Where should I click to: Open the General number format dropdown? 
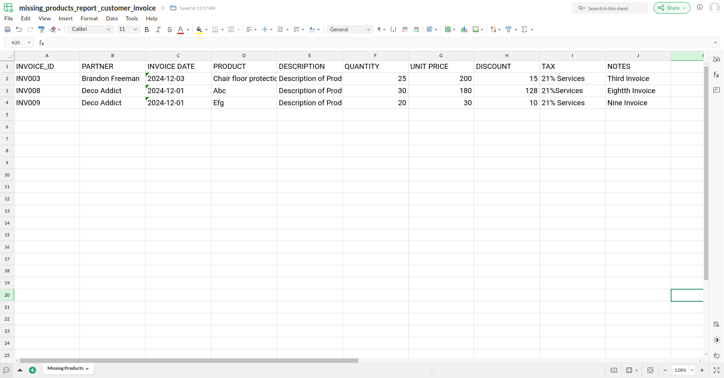point(350,29)
